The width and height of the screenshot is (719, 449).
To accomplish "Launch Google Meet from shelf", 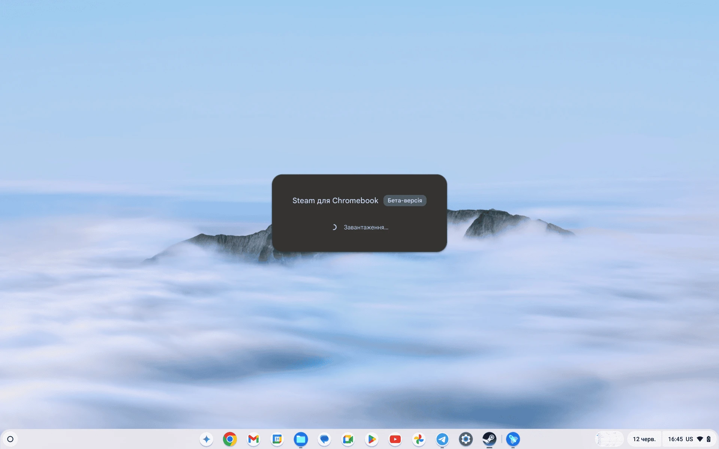I will pos(348,439).
